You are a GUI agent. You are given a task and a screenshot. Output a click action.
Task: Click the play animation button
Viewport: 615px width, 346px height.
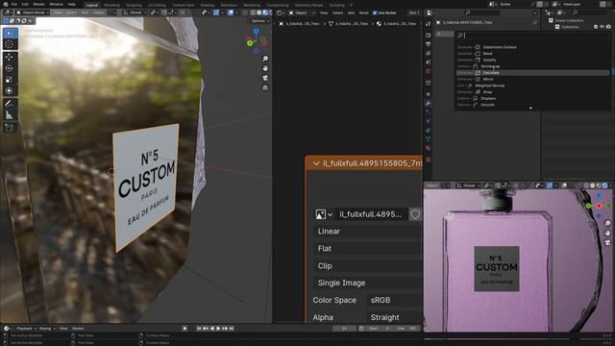point(218,329)
